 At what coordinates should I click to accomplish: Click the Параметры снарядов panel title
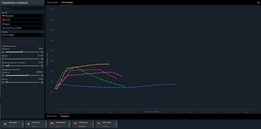pyautogui.click(x=15, y=3)
